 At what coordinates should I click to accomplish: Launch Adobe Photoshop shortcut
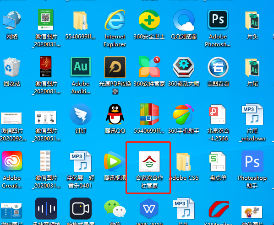point(218,19)
